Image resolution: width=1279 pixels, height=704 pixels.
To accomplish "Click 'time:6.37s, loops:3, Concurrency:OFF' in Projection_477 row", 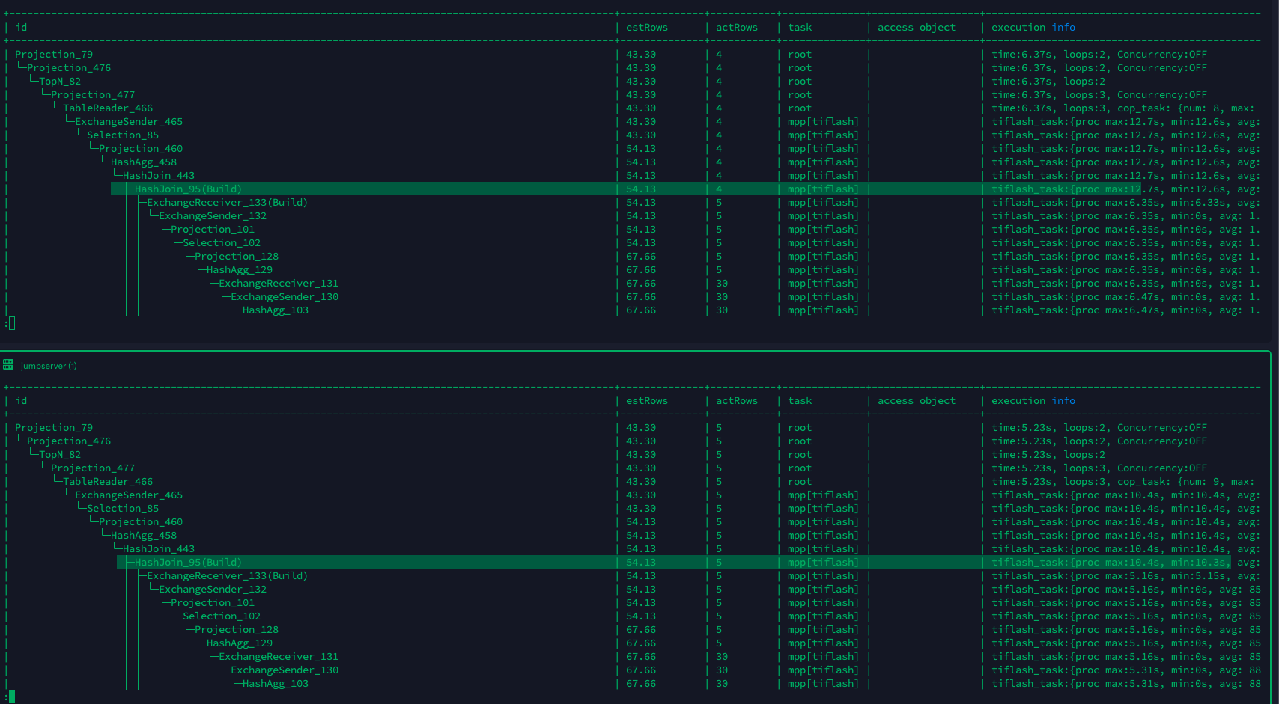I will (x=1099, y=95).
